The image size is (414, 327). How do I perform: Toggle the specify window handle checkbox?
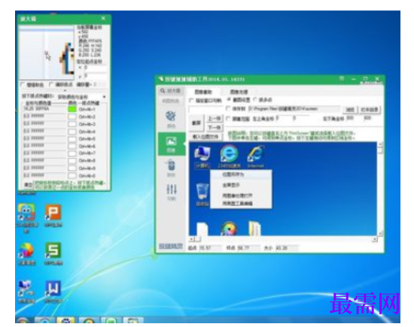[191, 101]
